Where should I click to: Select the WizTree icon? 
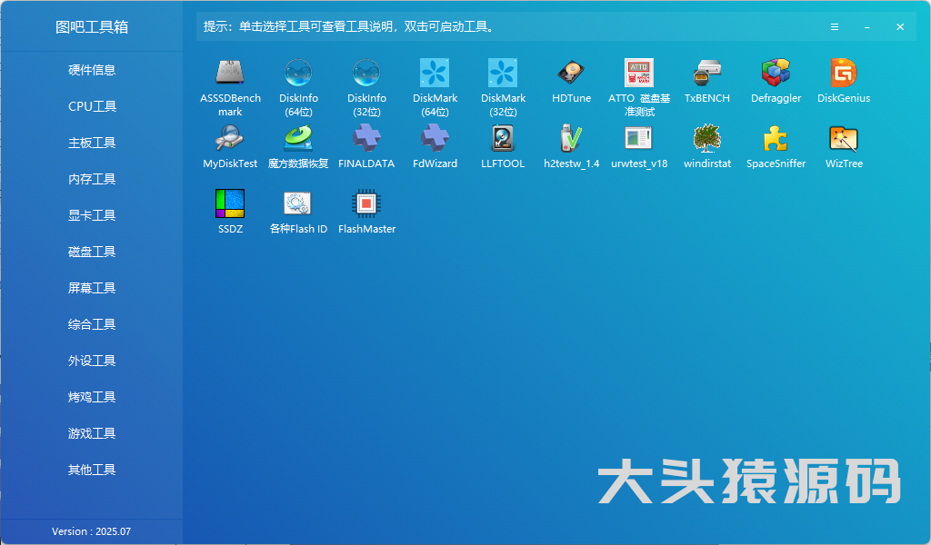tap(844, 138)
